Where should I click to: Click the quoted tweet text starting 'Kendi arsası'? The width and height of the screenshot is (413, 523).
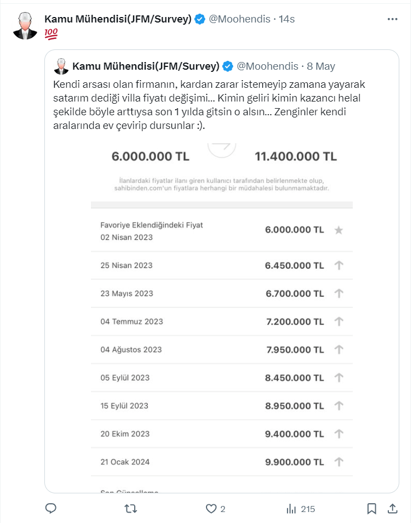click(x=208, y=105)
